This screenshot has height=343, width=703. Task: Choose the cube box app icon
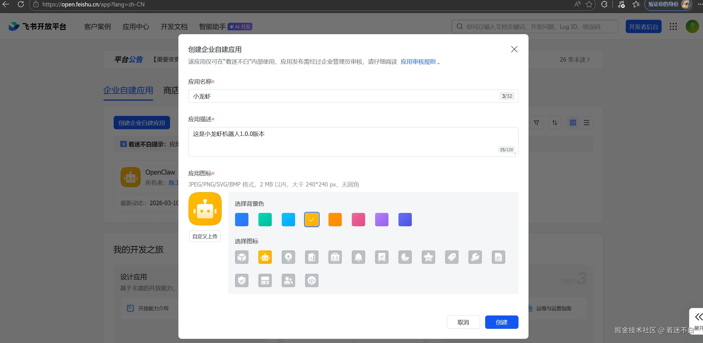click(x=241, y=257)
